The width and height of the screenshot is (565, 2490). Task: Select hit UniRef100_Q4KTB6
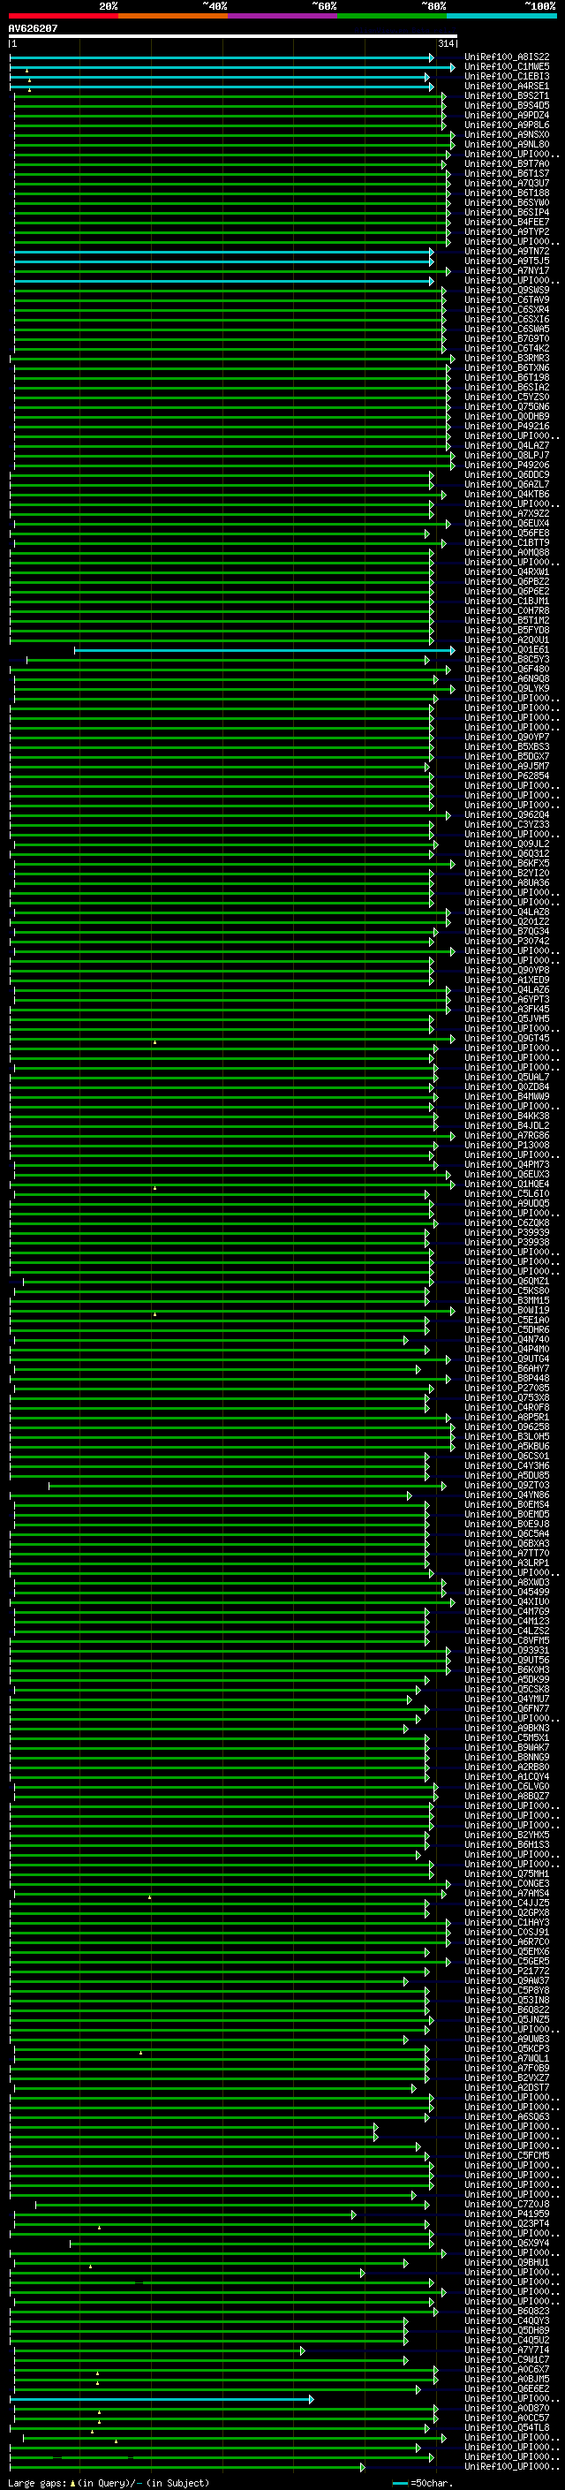[507, 495]
